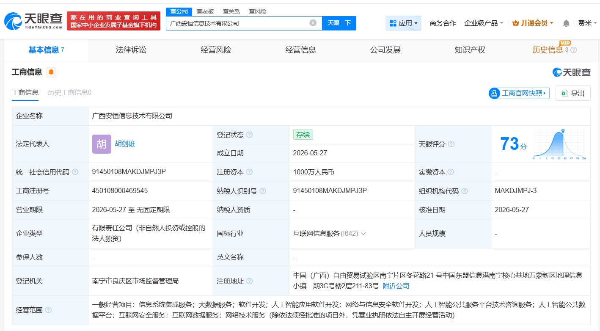Screen dimensions: 600x331
Task: Select the 工商信息 sub-tab
Action: click(25, 92)
